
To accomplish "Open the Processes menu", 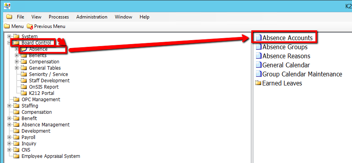I will click(59, 17).
